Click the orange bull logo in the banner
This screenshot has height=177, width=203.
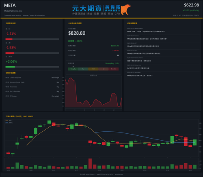click(x=125, y=9)
